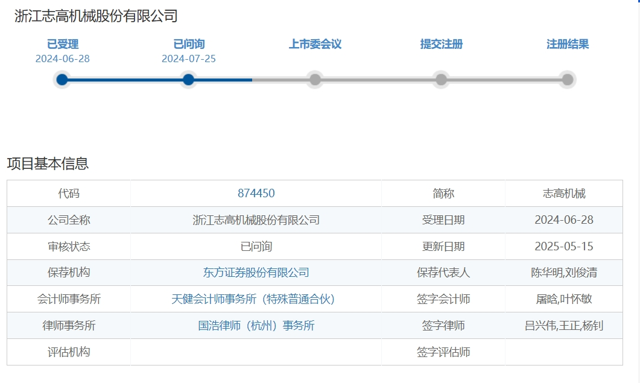Click the 受理日期 value 2024-06-28 in table
The height and width of the screenshot is (383, 640).
pyautogui.click(x=563, y=220)
